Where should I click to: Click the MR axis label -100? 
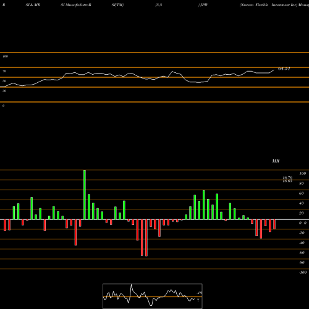point(303,273)
